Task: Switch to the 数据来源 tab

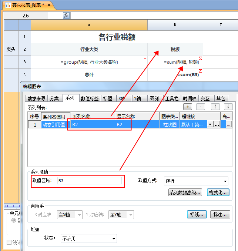Action: [x=37, y=98]
